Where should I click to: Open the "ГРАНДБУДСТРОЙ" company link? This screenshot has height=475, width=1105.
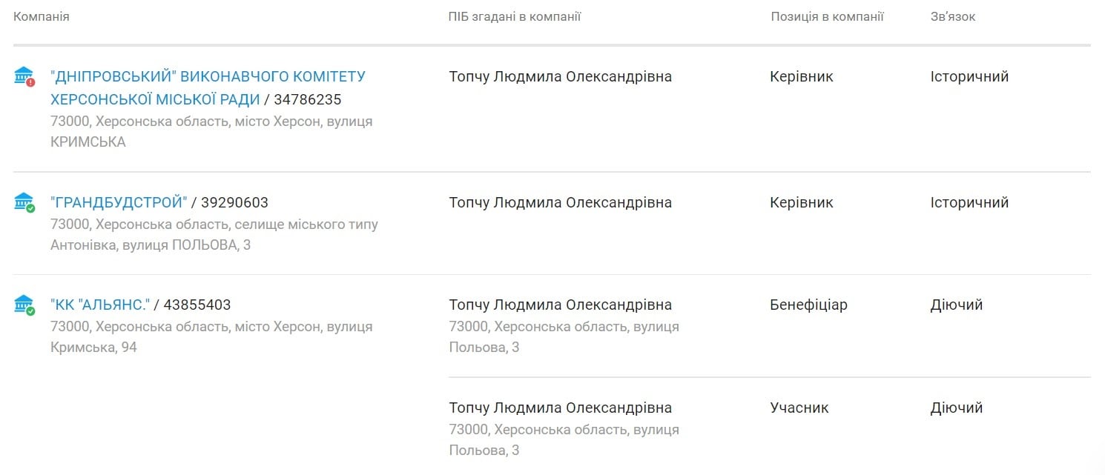coord(119,202)
